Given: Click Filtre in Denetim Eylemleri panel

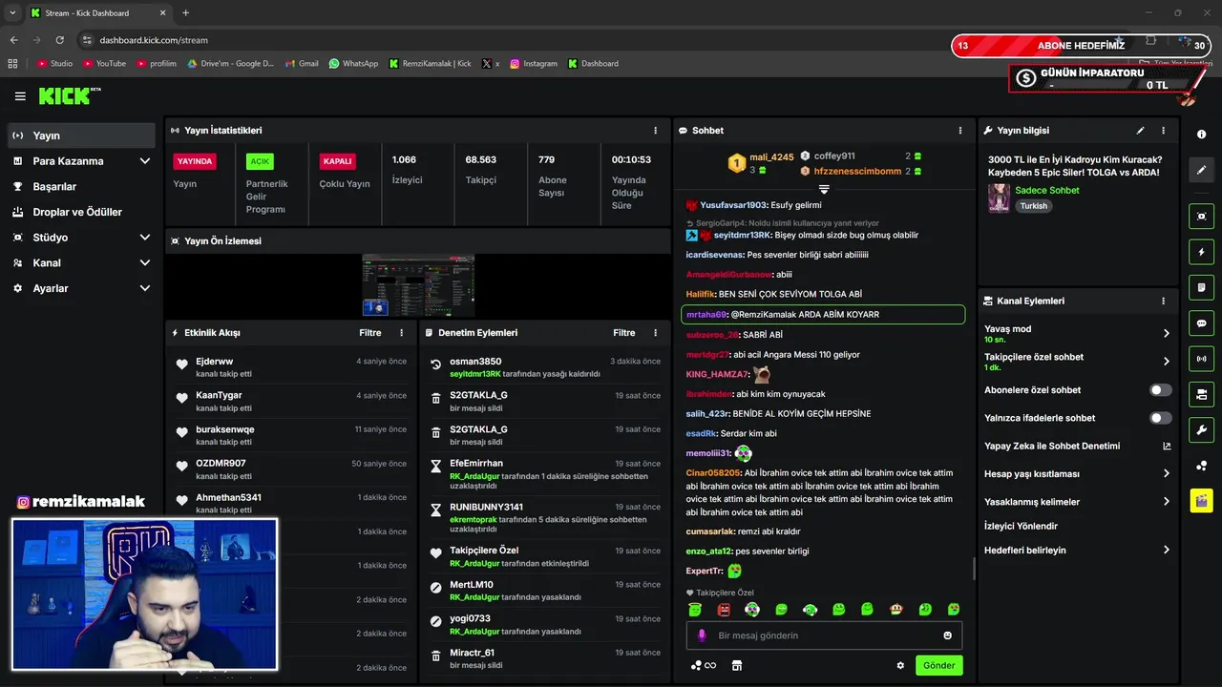Looking at the screenshot, I should click(x=623, y=333).
